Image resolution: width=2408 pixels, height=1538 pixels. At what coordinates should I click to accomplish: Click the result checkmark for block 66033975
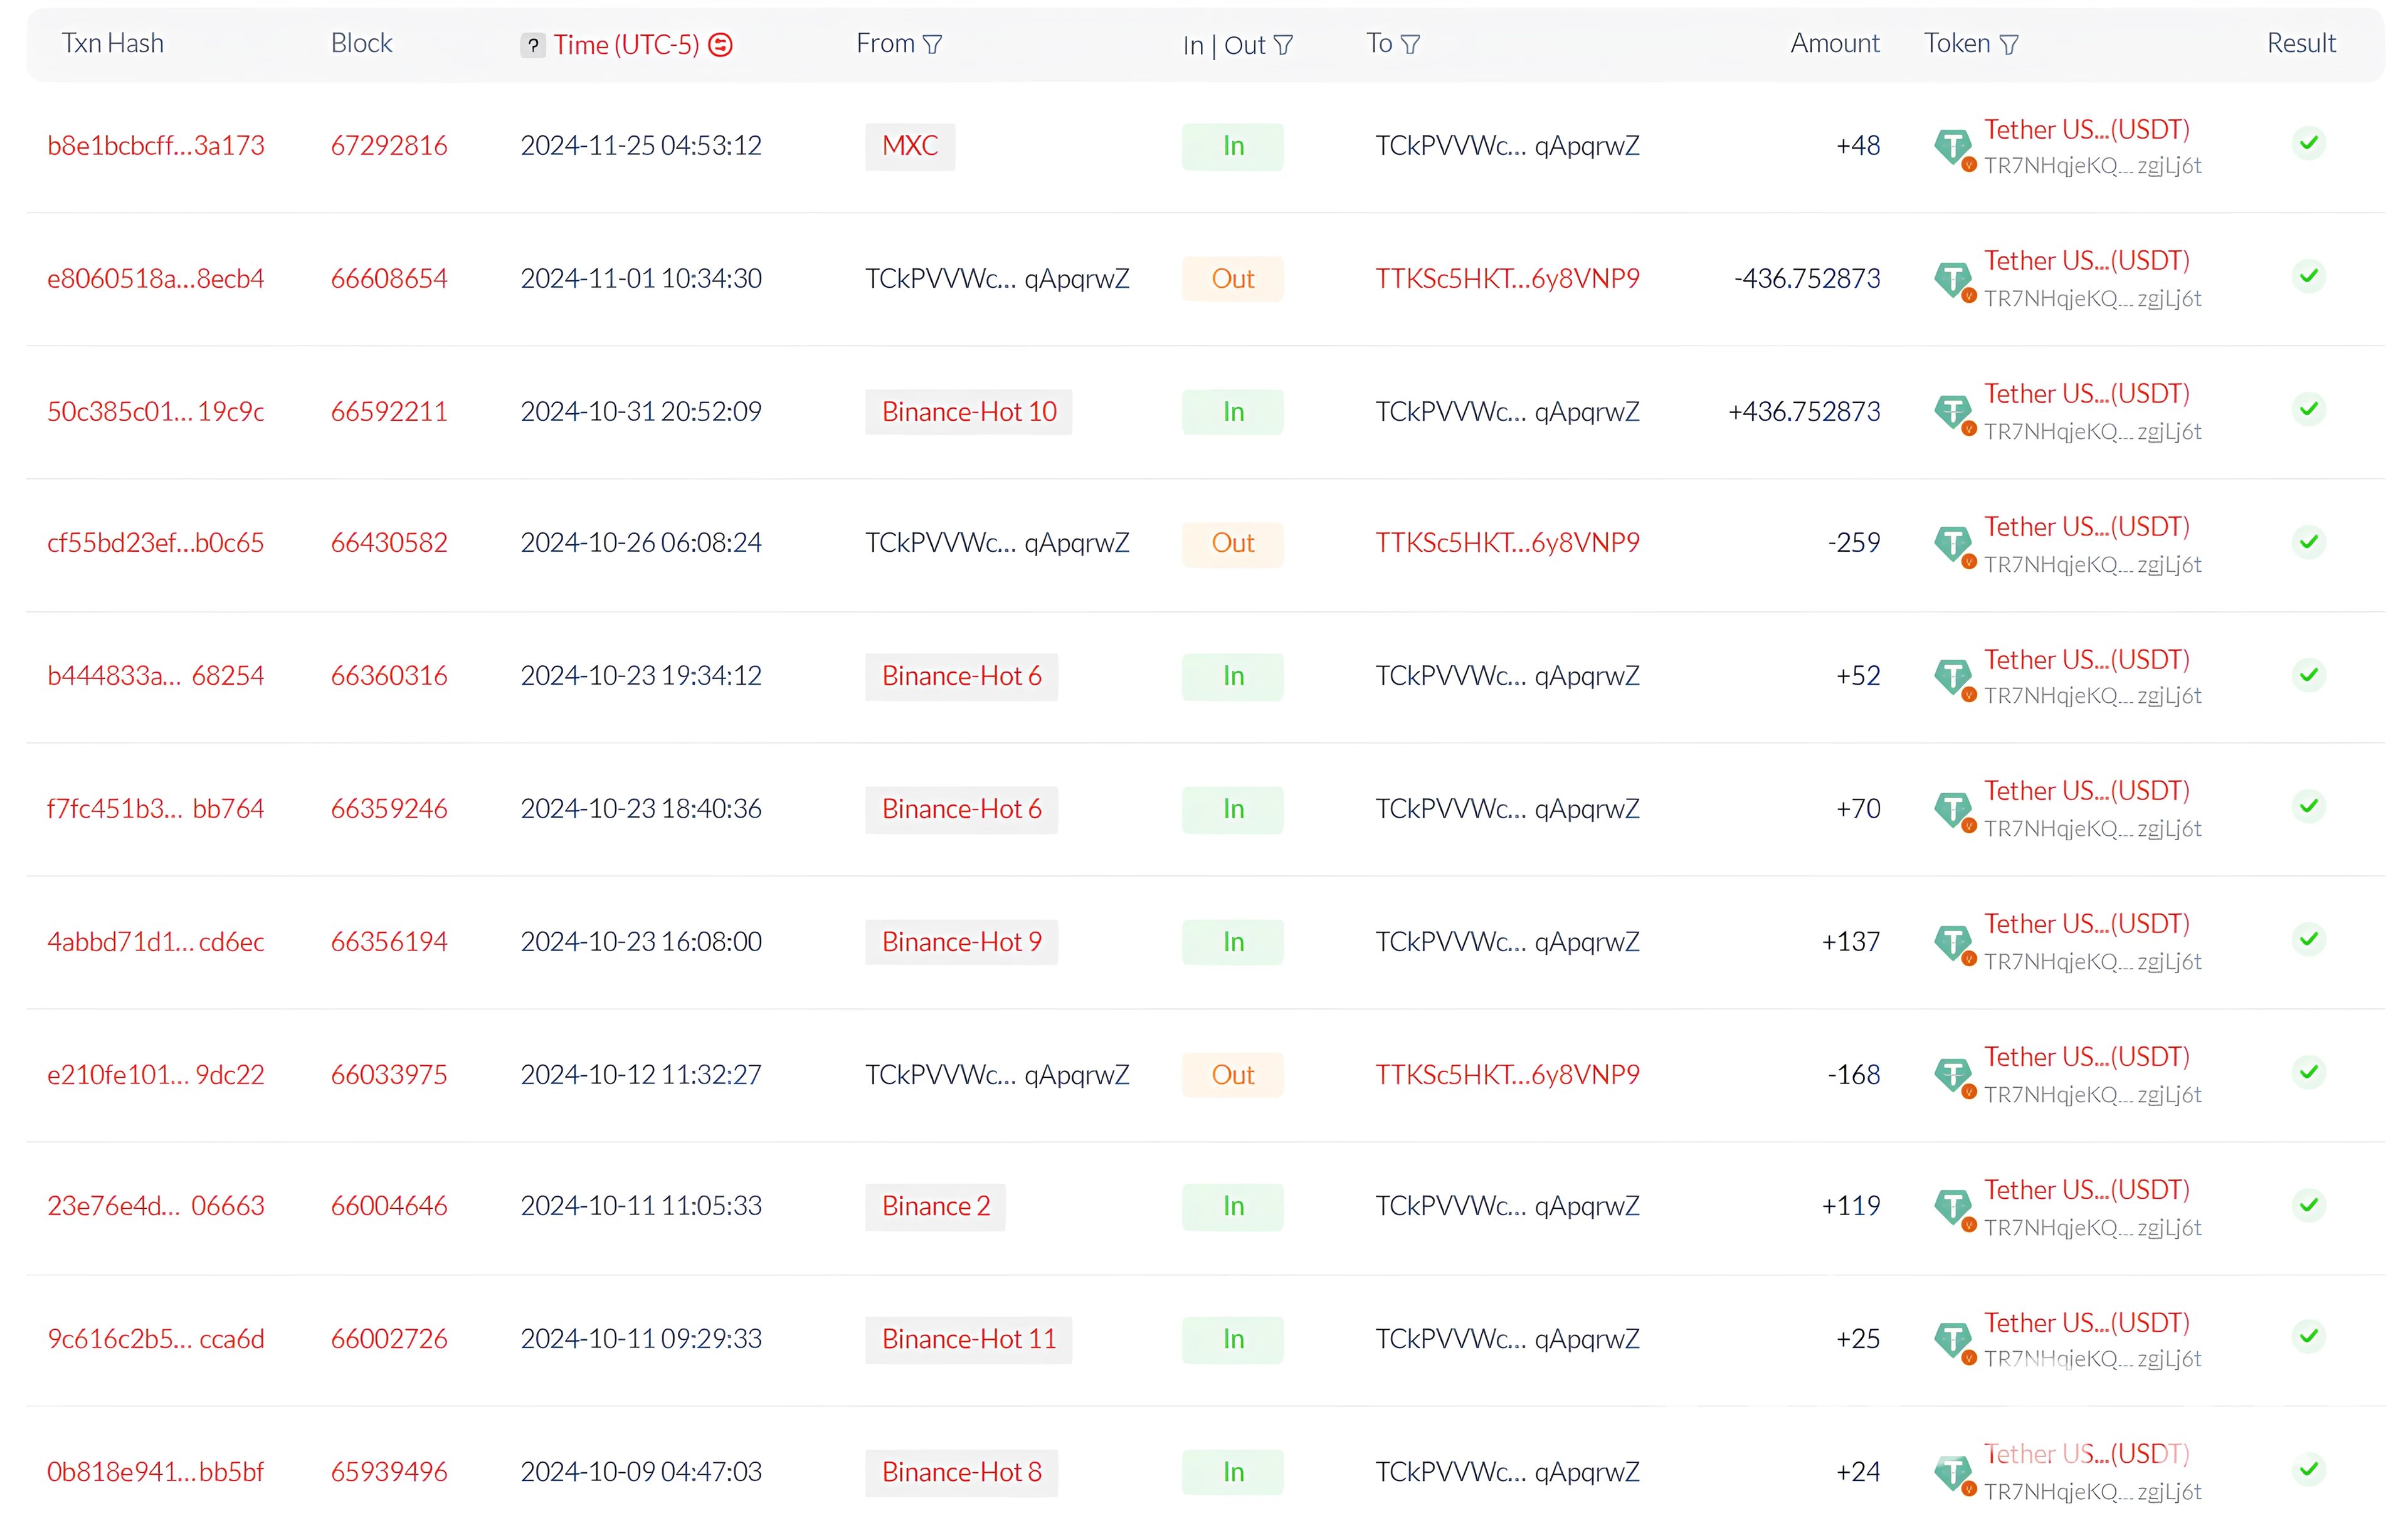2308,1073
